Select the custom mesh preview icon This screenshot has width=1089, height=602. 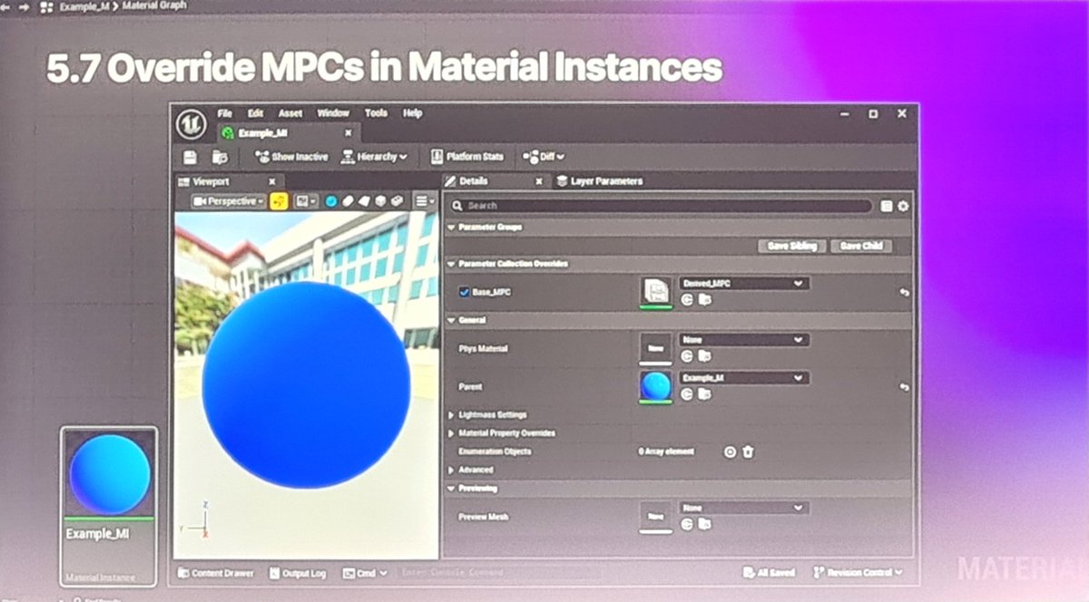pos(397,201)
